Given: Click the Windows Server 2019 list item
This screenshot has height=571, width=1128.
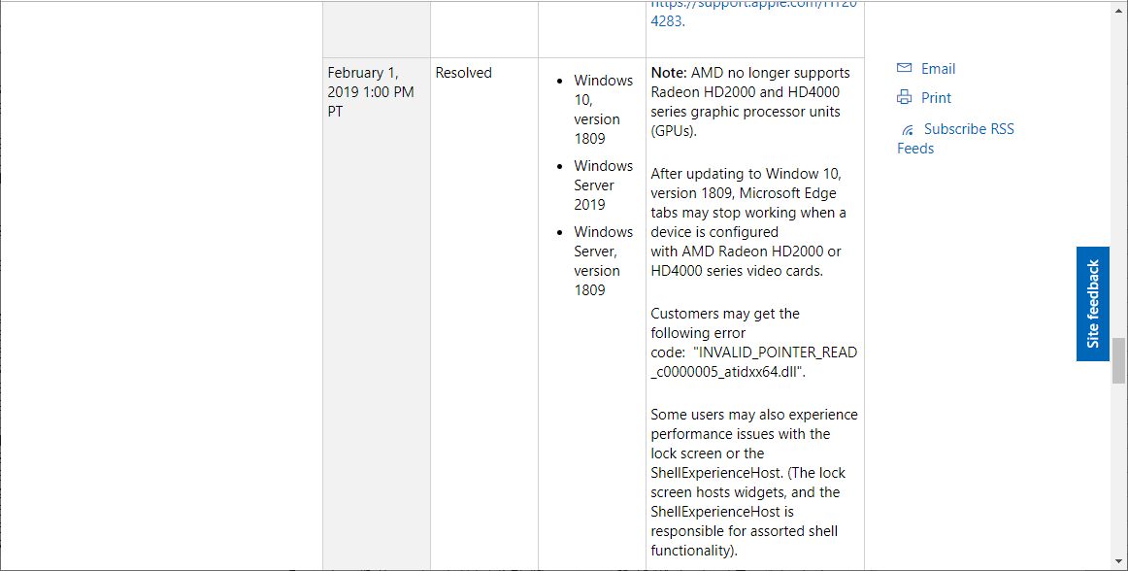Looking at the screenshot, I should pos(603,185).
